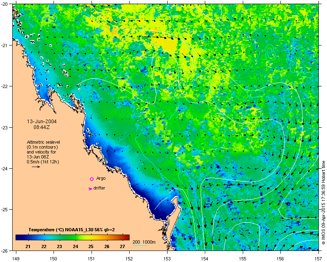Viewport: 327px width, 262px height.
Task: Click the drifter legend text label
Action: [x=99, y=188]
